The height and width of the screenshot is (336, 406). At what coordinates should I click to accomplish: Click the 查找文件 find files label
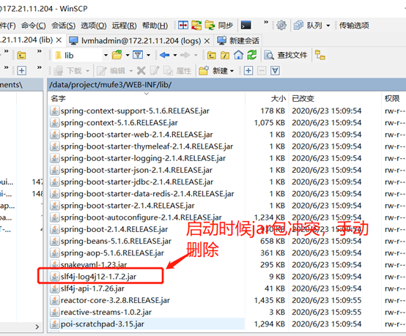tap(292, 55)
